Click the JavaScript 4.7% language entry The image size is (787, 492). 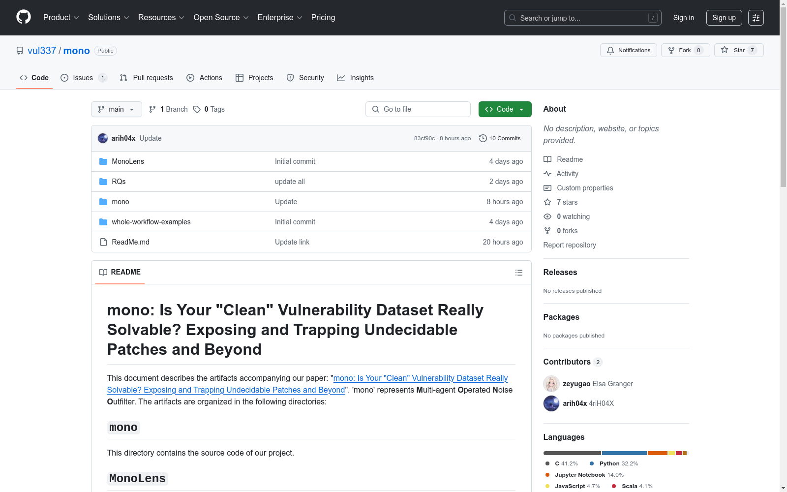coord(573,486)
